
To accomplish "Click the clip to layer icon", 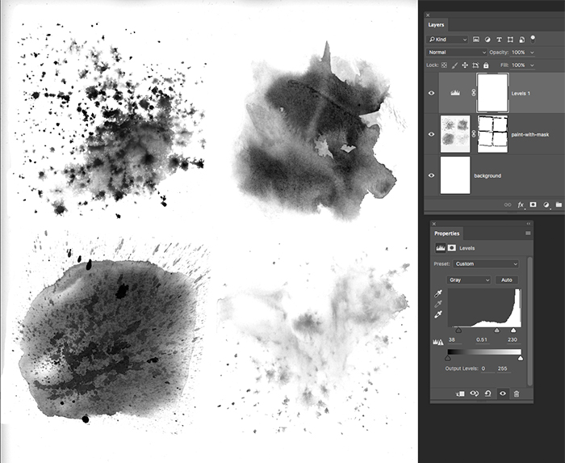I will pos(460,393).
